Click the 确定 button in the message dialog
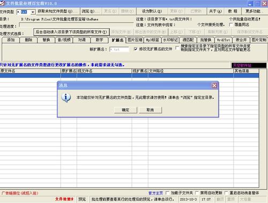Screen dimensions: 268x203 coord(125,110)
